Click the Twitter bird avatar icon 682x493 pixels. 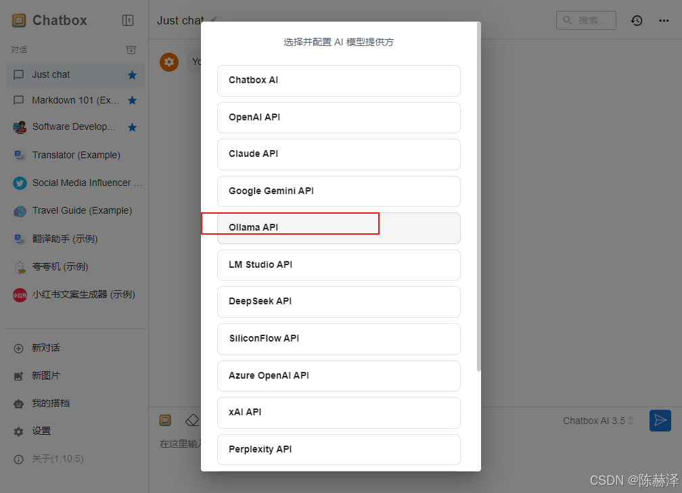[x=20, y=183]
